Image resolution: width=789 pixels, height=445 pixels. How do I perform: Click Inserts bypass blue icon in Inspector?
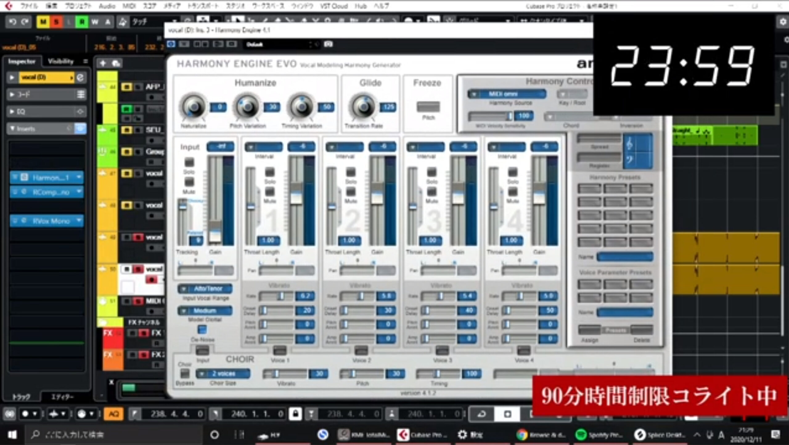tap(80, 129)
